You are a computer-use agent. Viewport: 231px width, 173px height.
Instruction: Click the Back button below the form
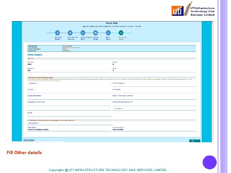(29, 141)
